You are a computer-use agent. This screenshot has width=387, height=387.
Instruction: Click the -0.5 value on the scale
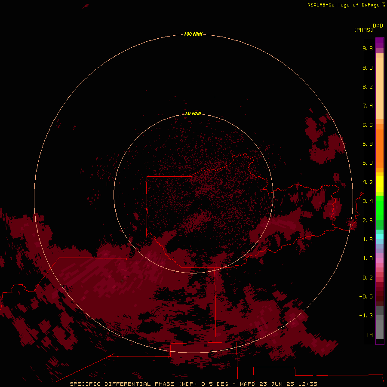[x=366, y=297]
